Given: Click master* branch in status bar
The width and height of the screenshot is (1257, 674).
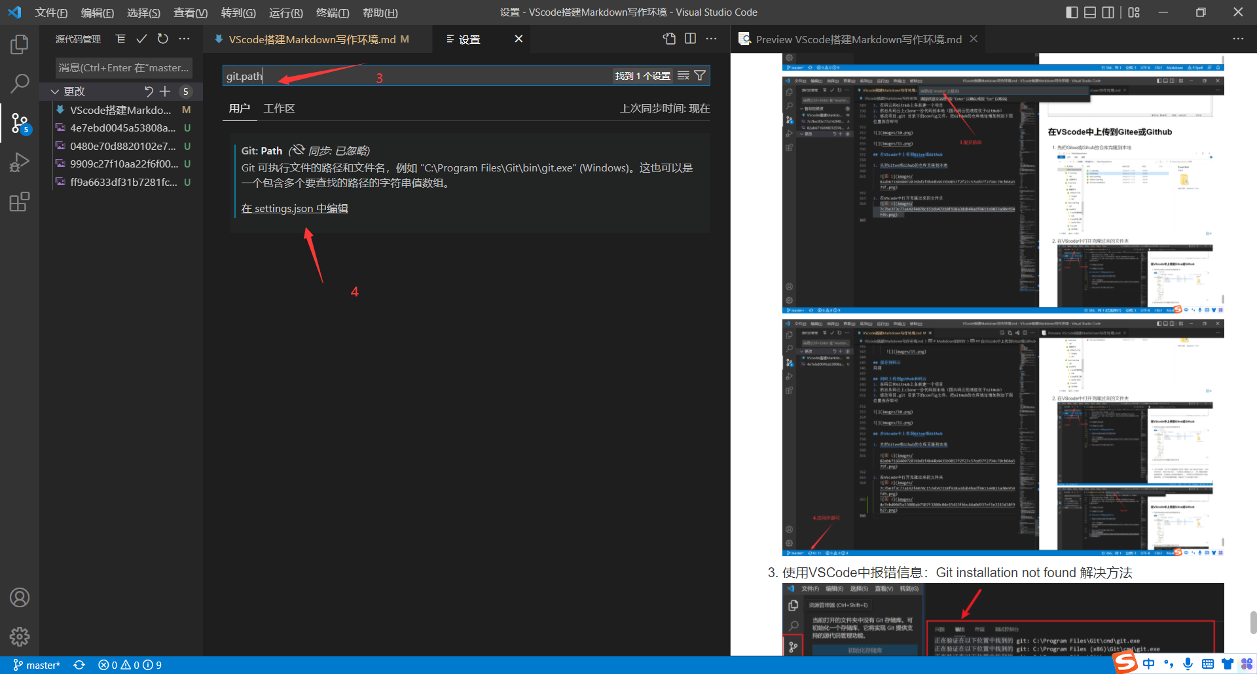Looking at the screenshot, I should [37, 665].
